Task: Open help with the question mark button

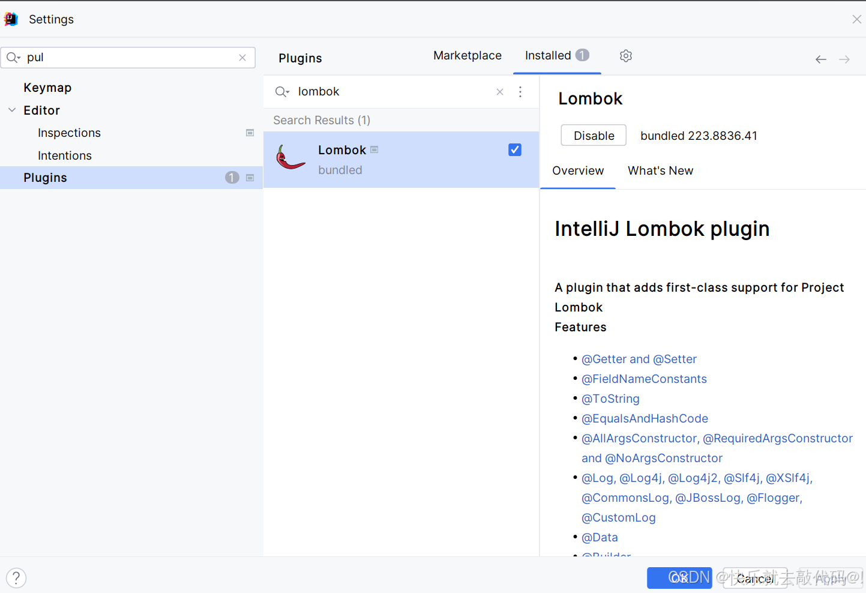Action: coord(16,578)
